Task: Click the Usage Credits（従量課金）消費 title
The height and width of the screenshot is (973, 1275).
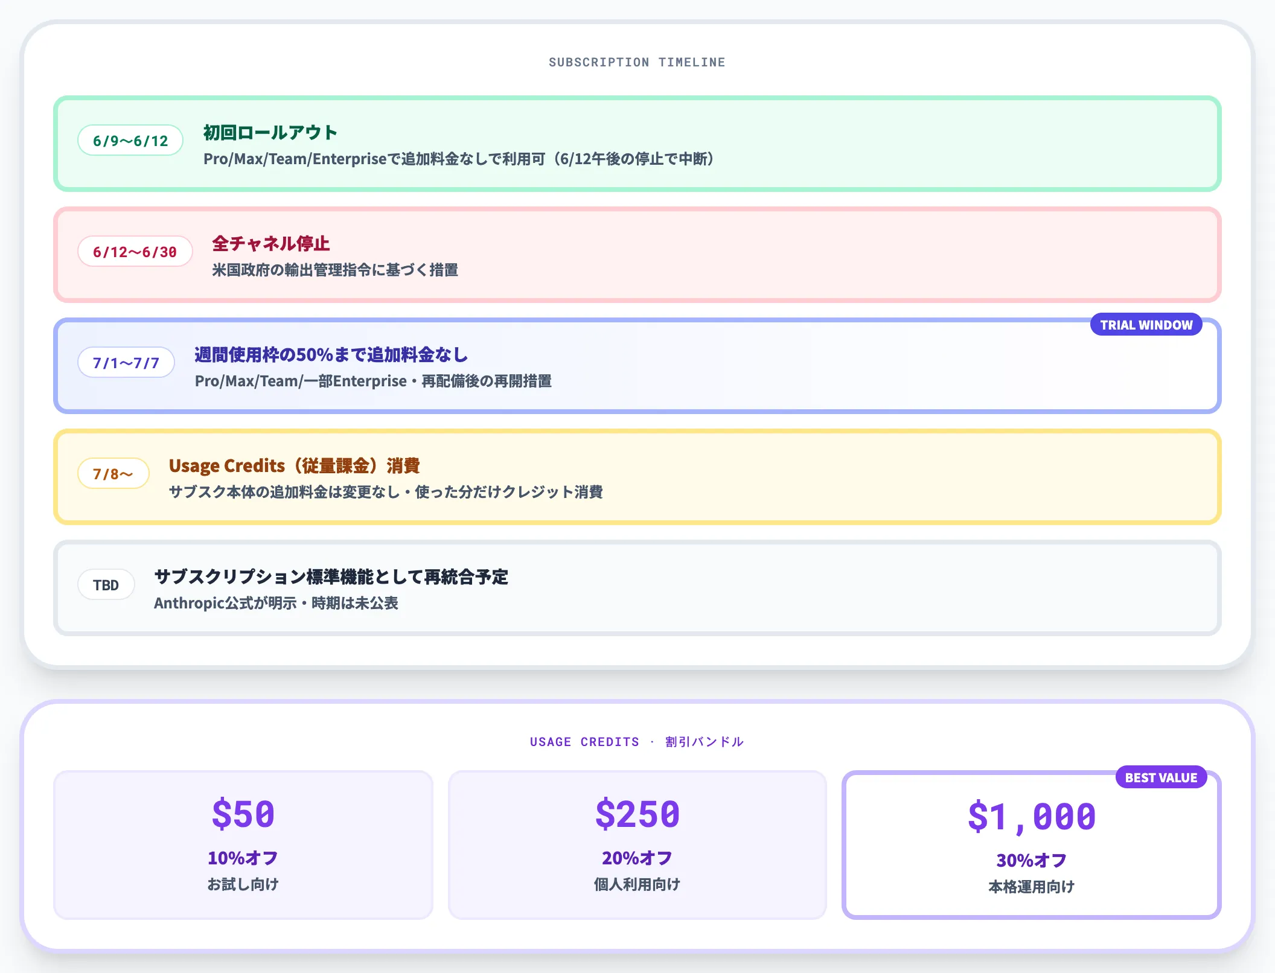Action: 295,465
